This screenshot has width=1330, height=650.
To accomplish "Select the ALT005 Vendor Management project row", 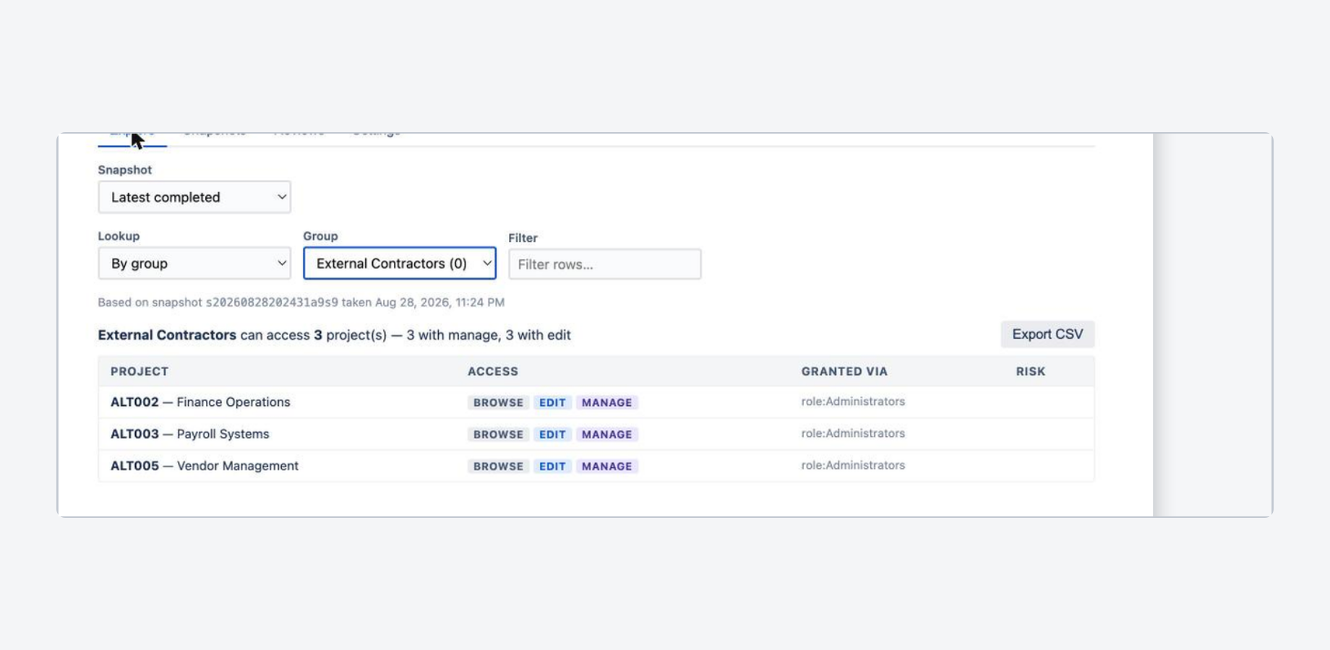I will pyautogui.click(x=596, y=466).
